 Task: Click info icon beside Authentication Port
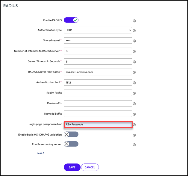(x=134, y=83)
